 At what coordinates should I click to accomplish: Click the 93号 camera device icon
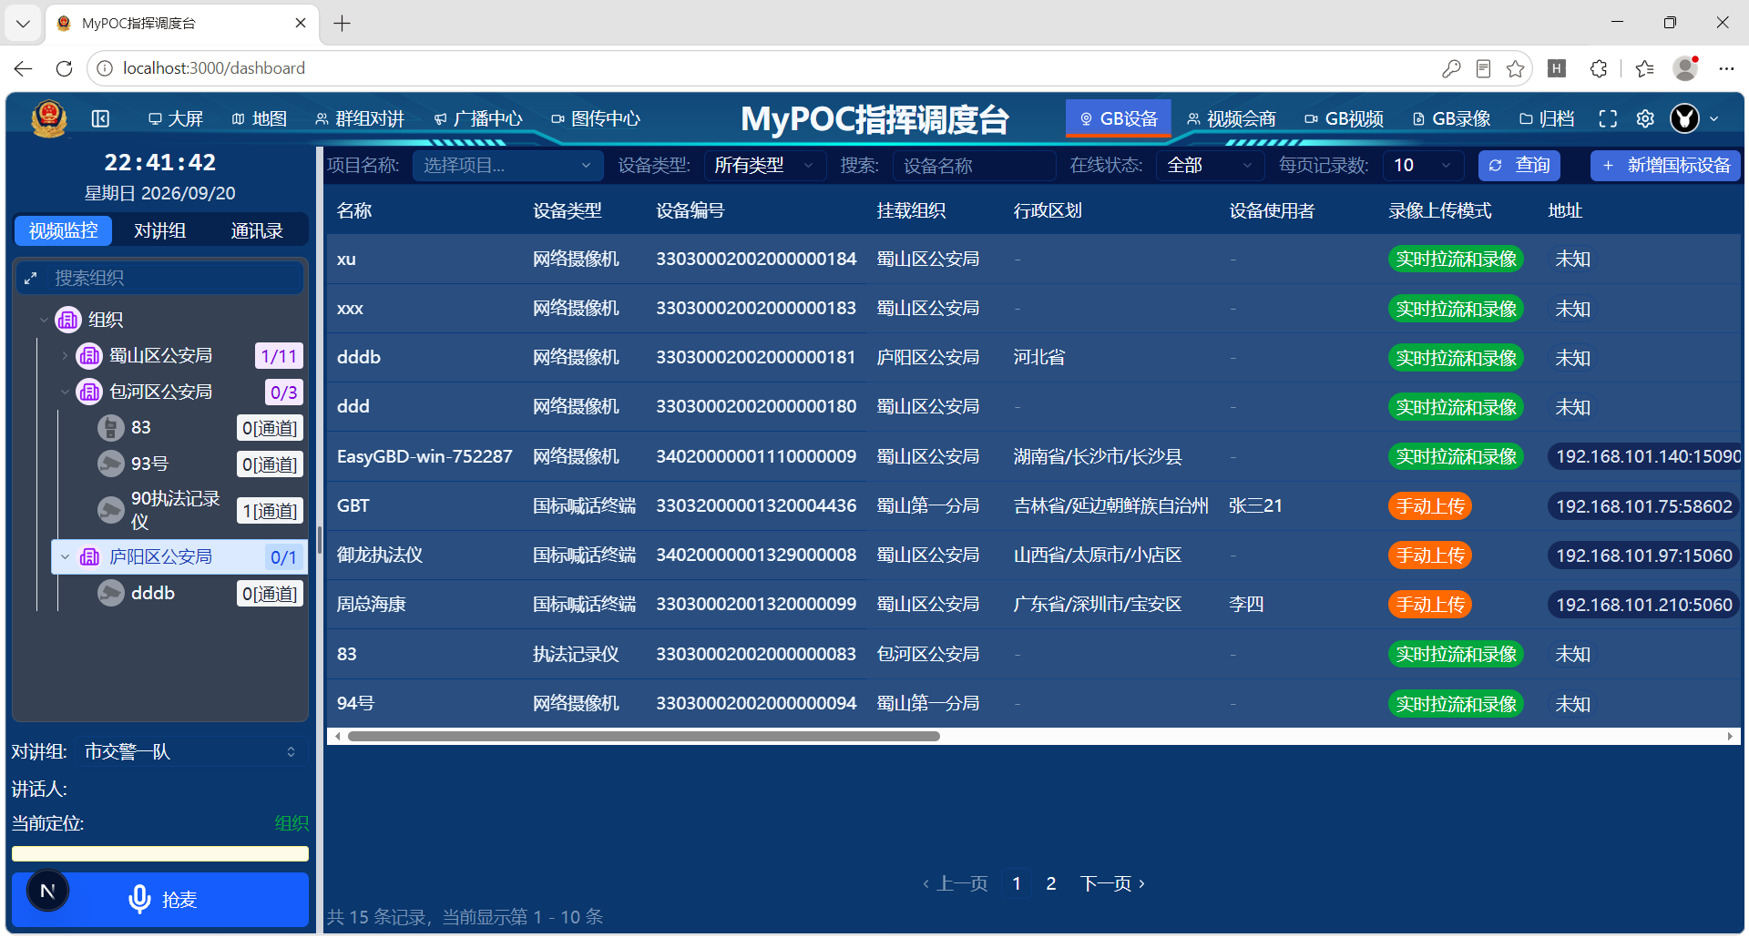111,464
